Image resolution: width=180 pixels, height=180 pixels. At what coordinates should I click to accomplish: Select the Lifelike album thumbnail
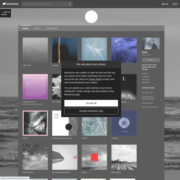tap(124, 123)
